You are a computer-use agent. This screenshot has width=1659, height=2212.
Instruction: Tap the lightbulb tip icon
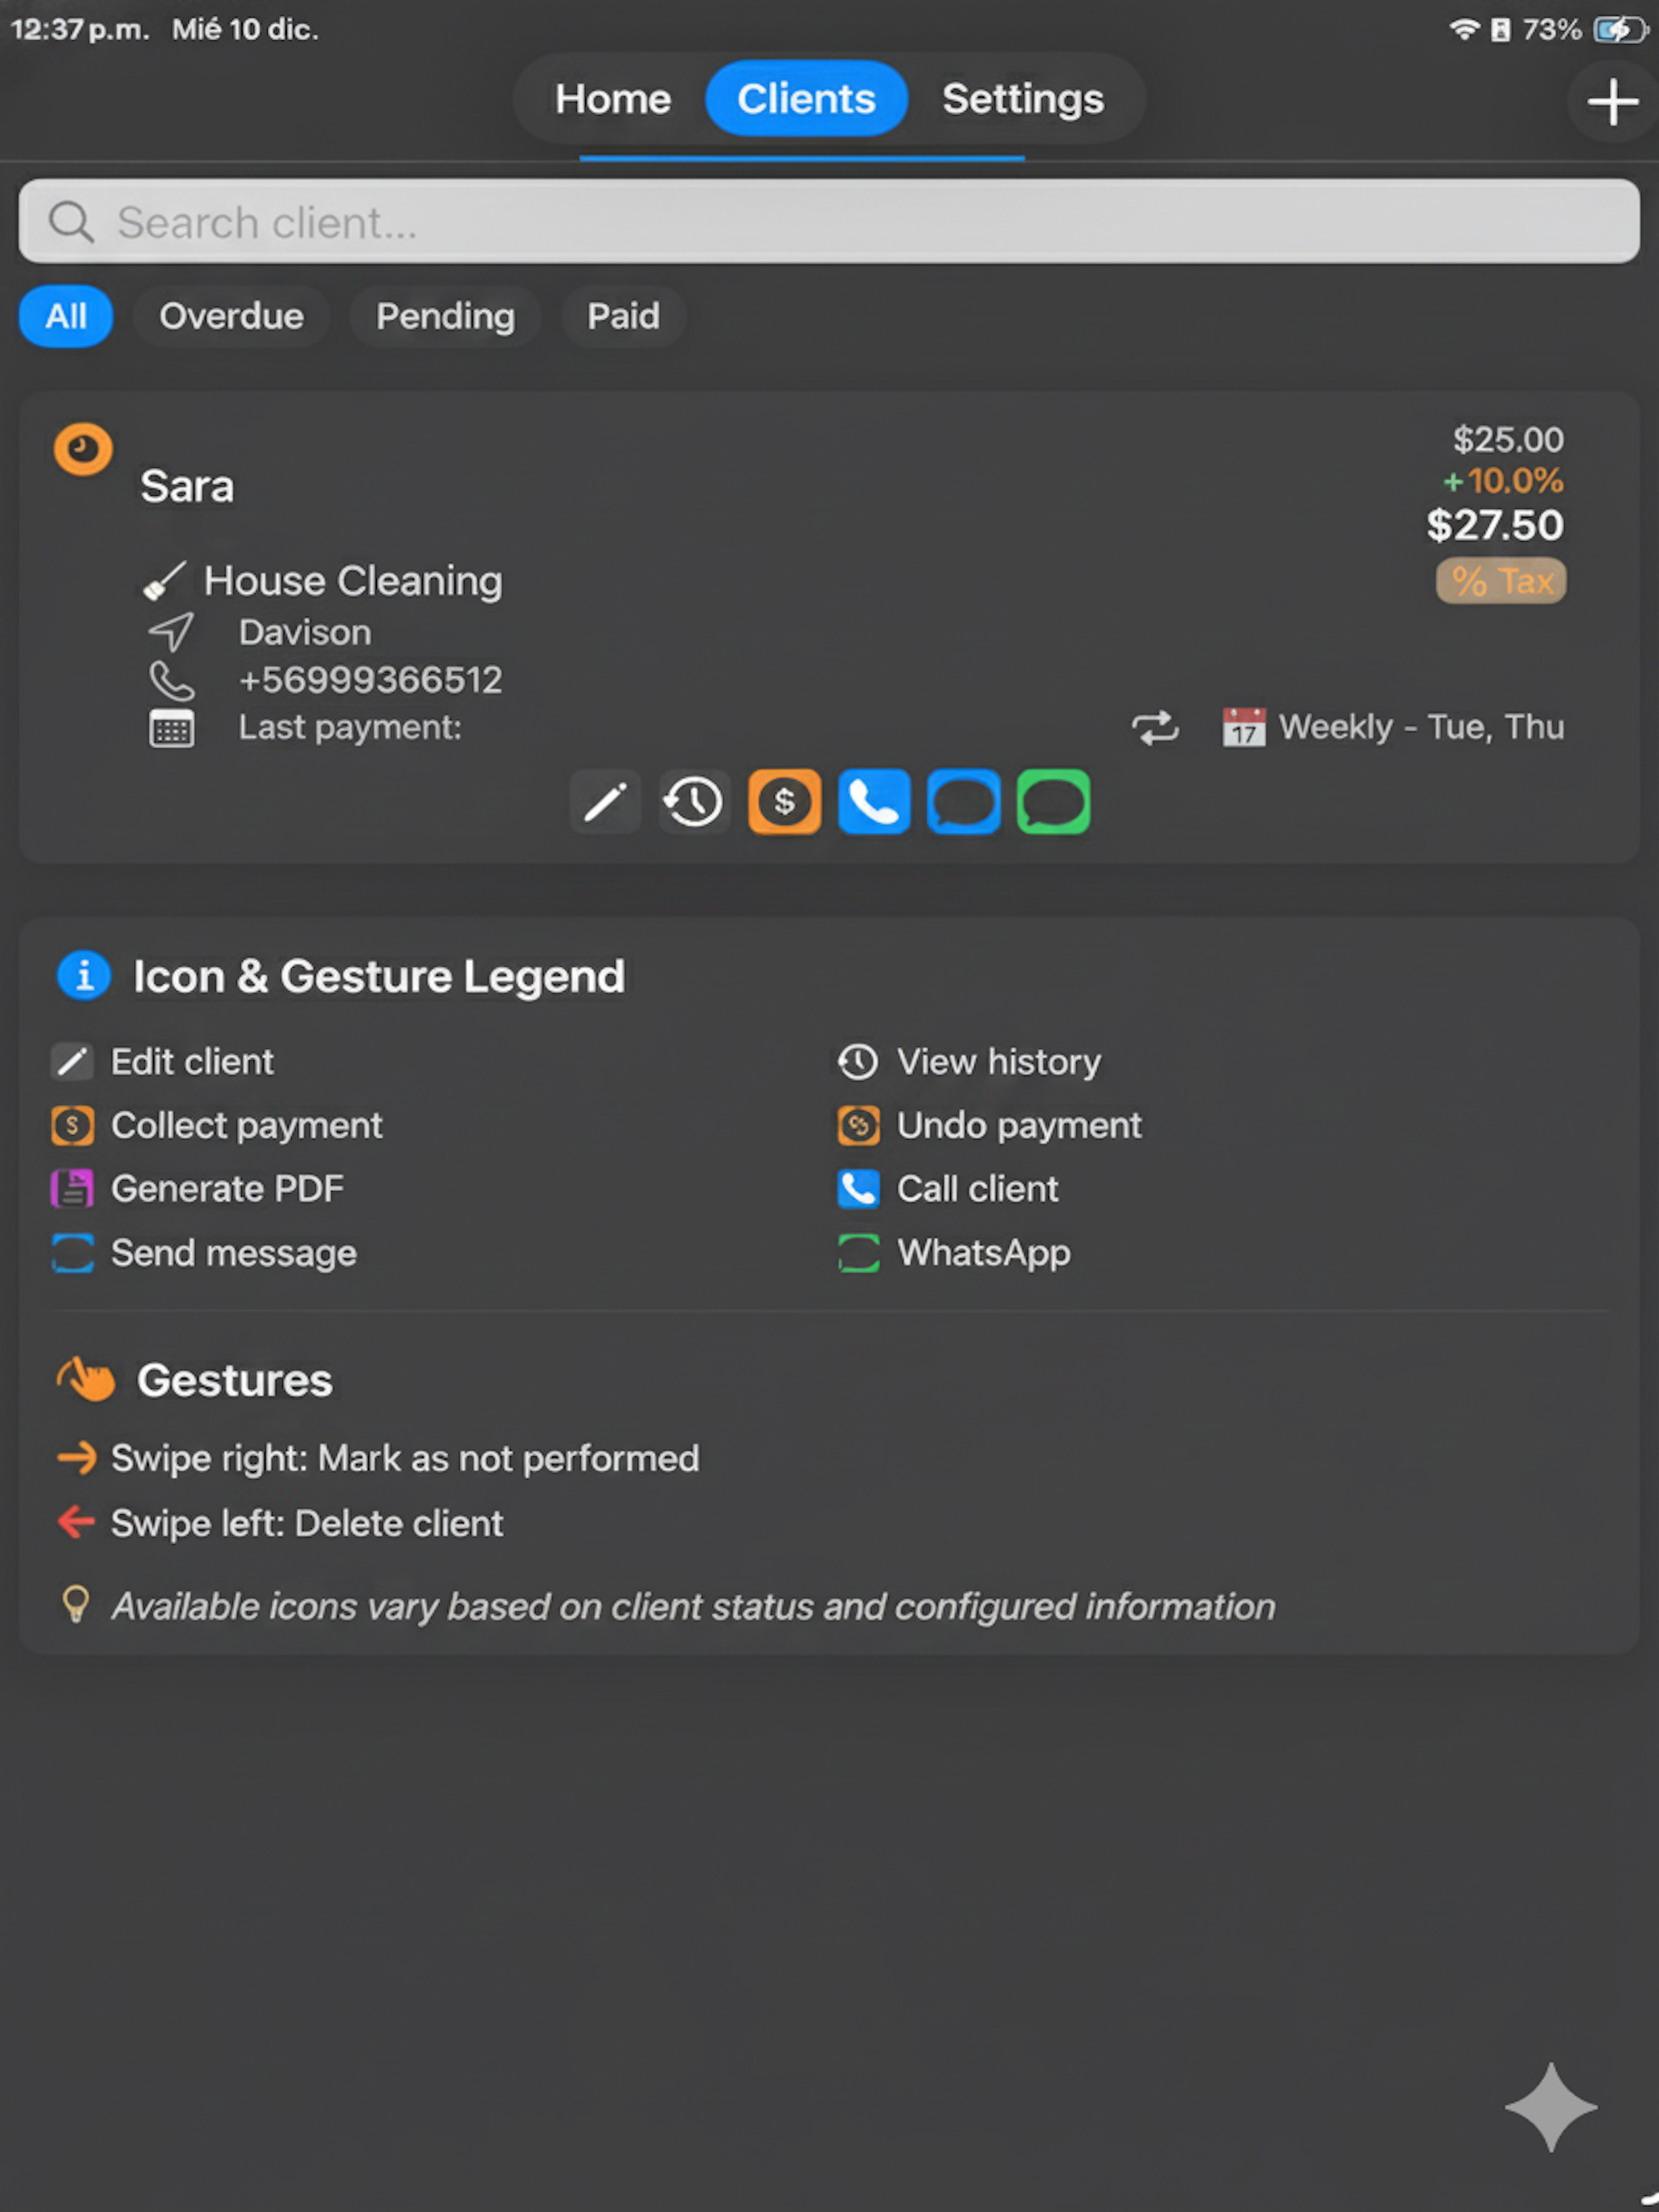pyautogui.click(x=76, y=1604)
